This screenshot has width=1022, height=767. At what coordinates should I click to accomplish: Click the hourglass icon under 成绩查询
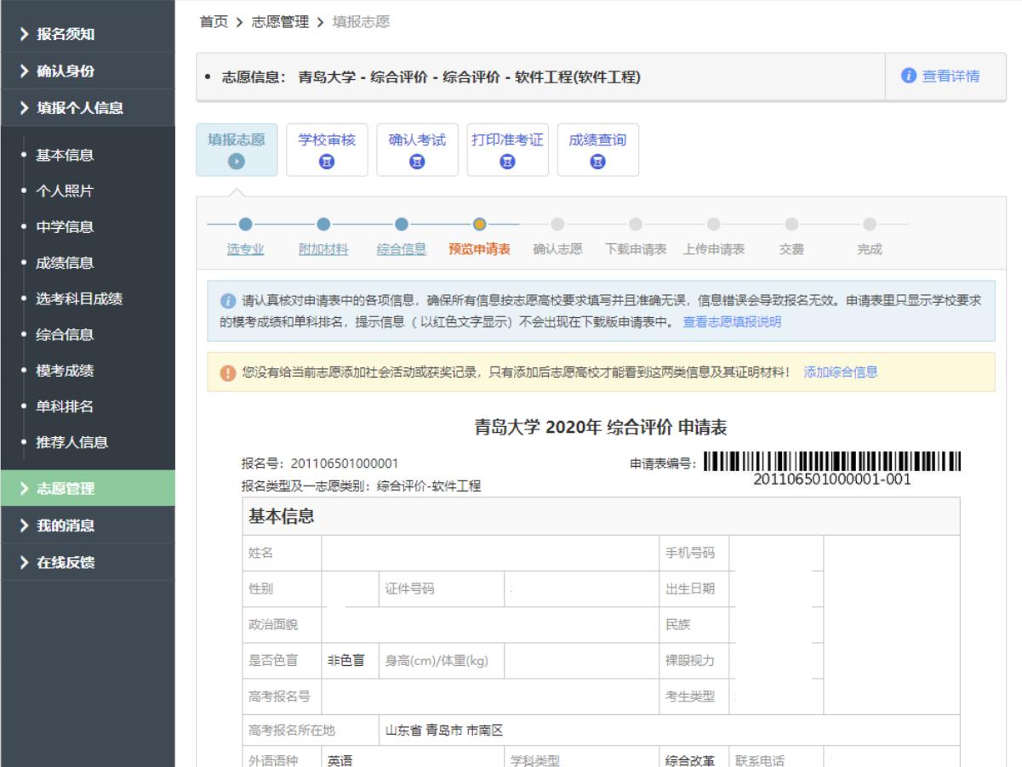coord(597,161)
